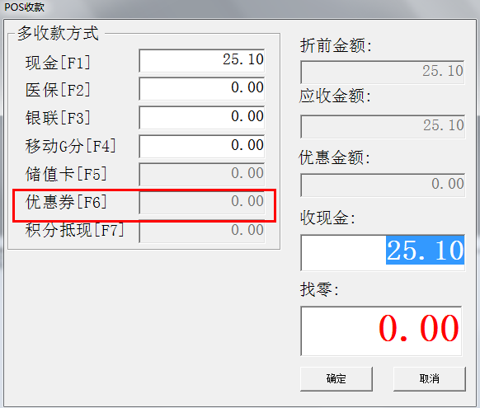Image resolution: width=480 pixels, height=408 pixels.
Task: Click the 应收金额 amount box
Action: click(x=383, y=127)
